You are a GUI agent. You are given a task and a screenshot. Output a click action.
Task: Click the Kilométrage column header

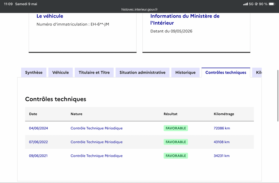(224, 114)
